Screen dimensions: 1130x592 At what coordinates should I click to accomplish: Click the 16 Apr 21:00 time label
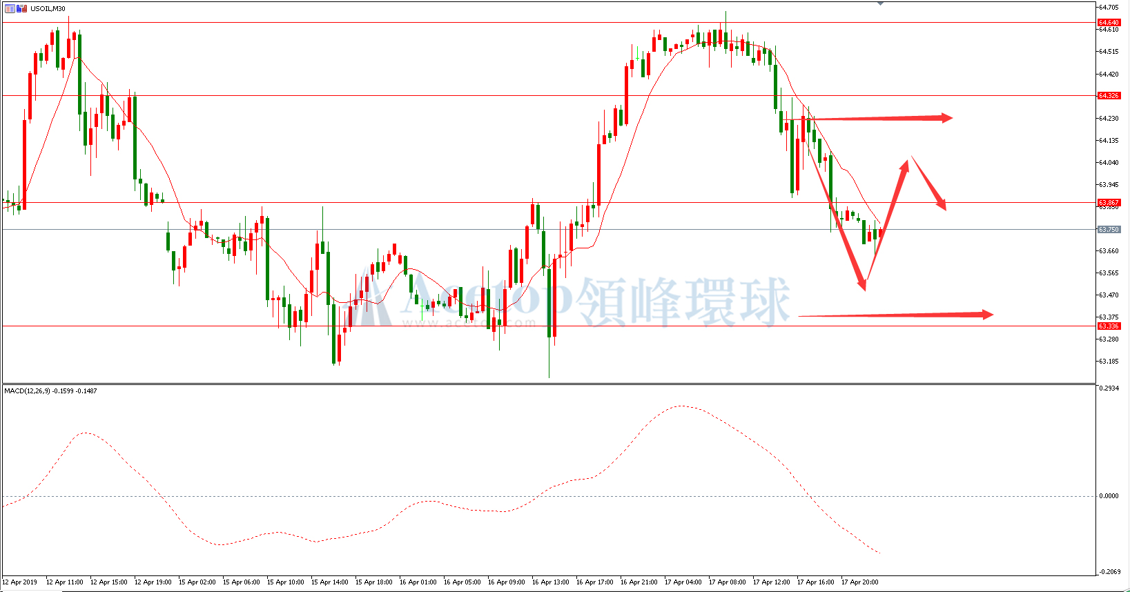click(639, 582)
